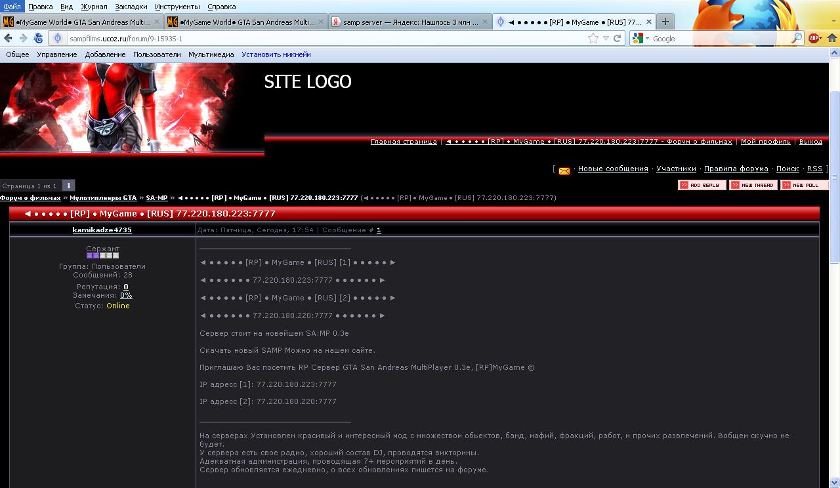This screenshot has width=840, height=488.
Task: Open the address bar history dropdown
Action: coord(606,39)
